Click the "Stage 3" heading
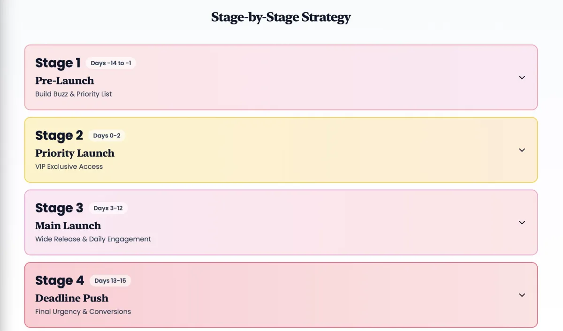Image resolution: width=563 pixels, height=331 pixels. [59, 208]
